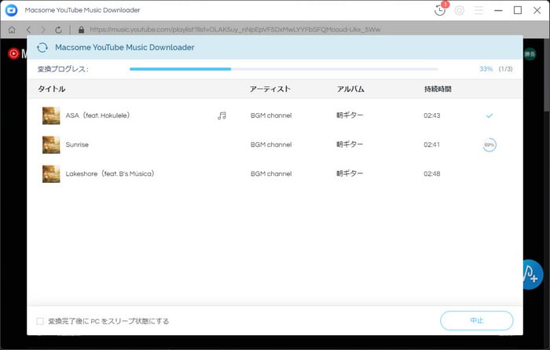The image size is (550, 350).
Task: Click the vertical scrollbar at right edge
Action: click(x=547, y=74)
